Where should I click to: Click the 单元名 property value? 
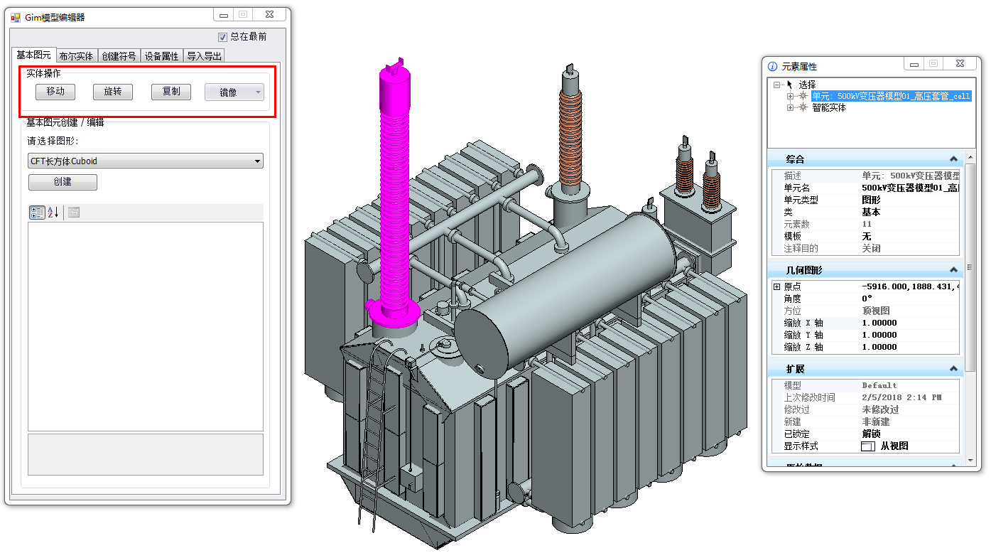click(909, 188)
